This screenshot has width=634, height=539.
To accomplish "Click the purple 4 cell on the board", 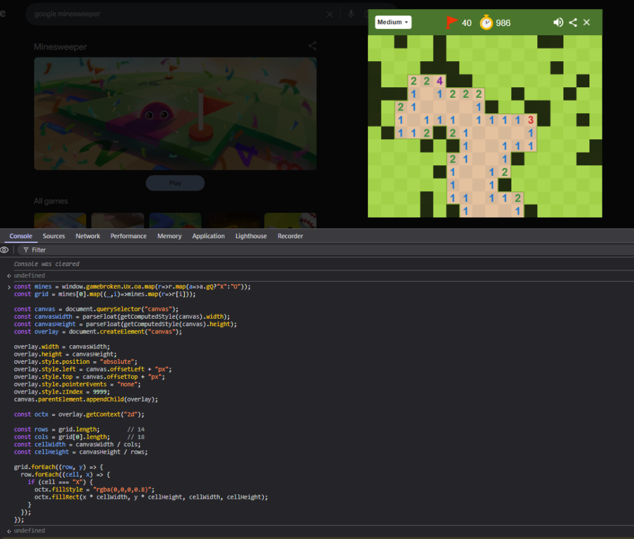I will (x=440, y=80).
